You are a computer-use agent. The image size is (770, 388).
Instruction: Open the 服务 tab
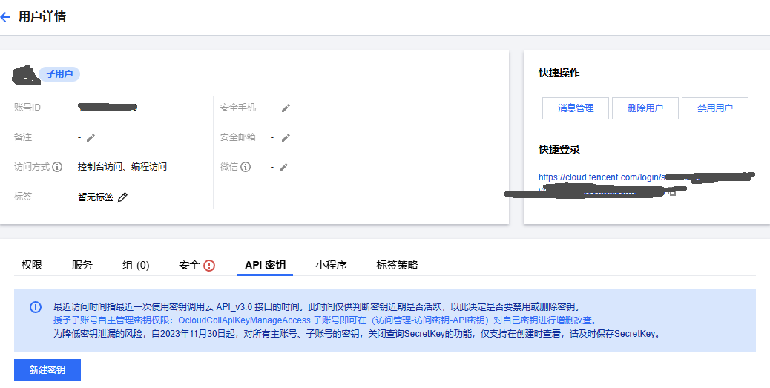click(82, 265)
